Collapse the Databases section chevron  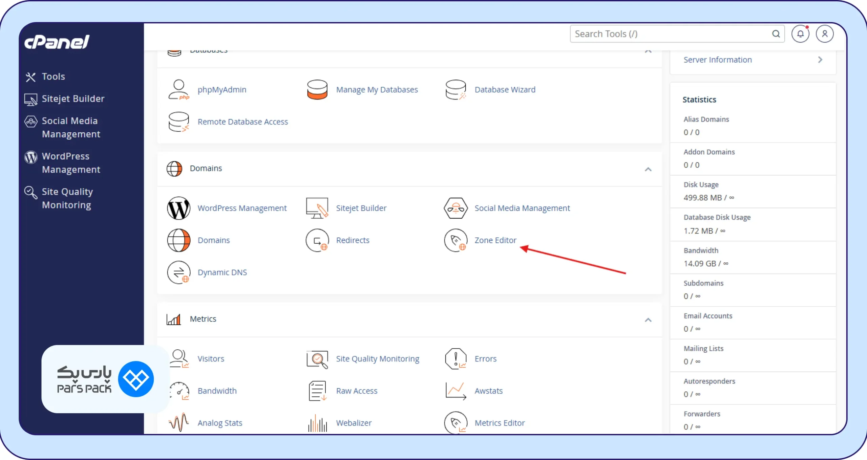tap(648, 51)
